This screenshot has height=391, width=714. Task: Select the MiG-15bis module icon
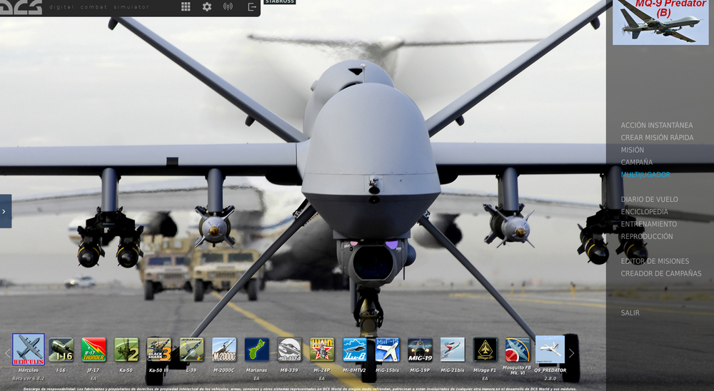pyautogui.click(x=388, y=350)
